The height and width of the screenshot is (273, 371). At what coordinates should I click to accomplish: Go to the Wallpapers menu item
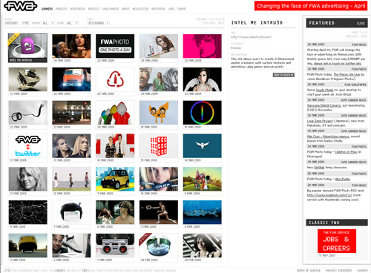[x=111, y=9]
